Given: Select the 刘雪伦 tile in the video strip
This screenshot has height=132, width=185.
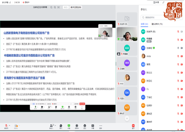Looking at the screenshot, I should tap(127, 93).
